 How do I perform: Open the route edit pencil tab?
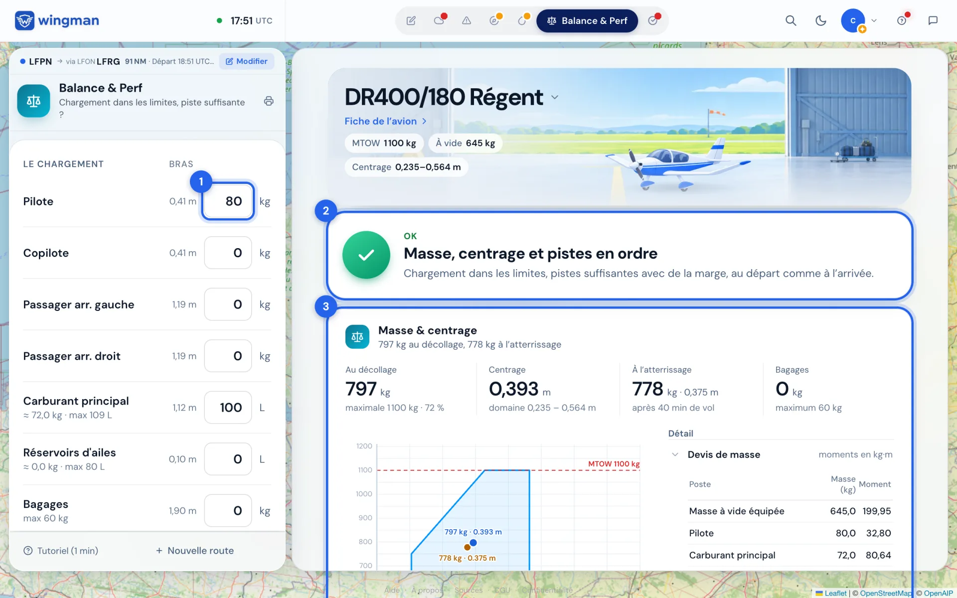point(411,21)
